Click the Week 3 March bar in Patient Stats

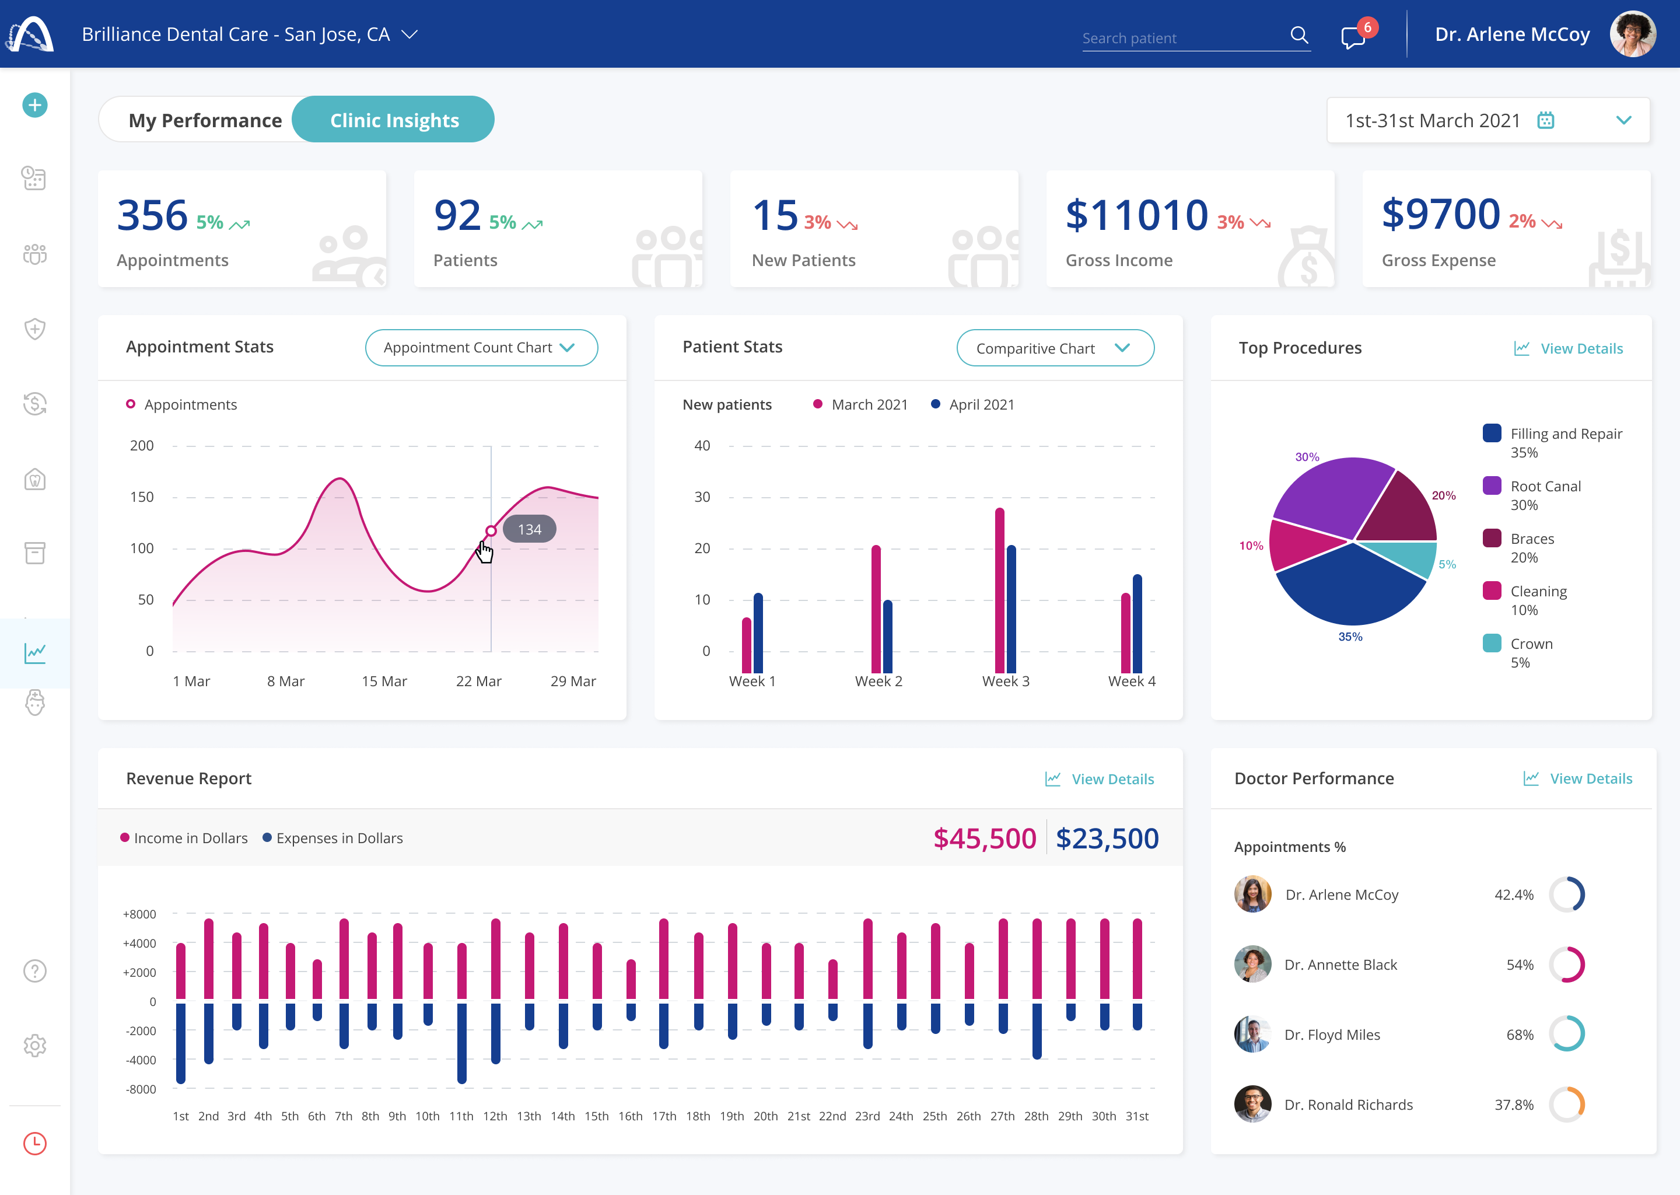(x=1000, y=590)
